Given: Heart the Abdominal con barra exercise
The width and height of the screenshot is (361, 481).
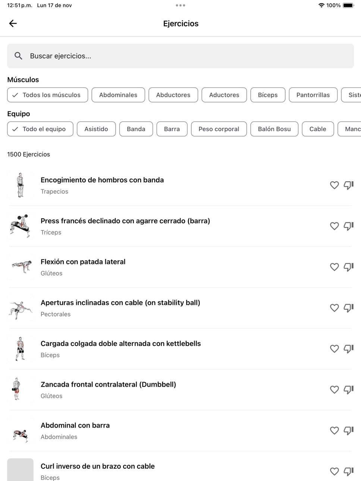Looking at the screenshot, I should coord(335,430).
